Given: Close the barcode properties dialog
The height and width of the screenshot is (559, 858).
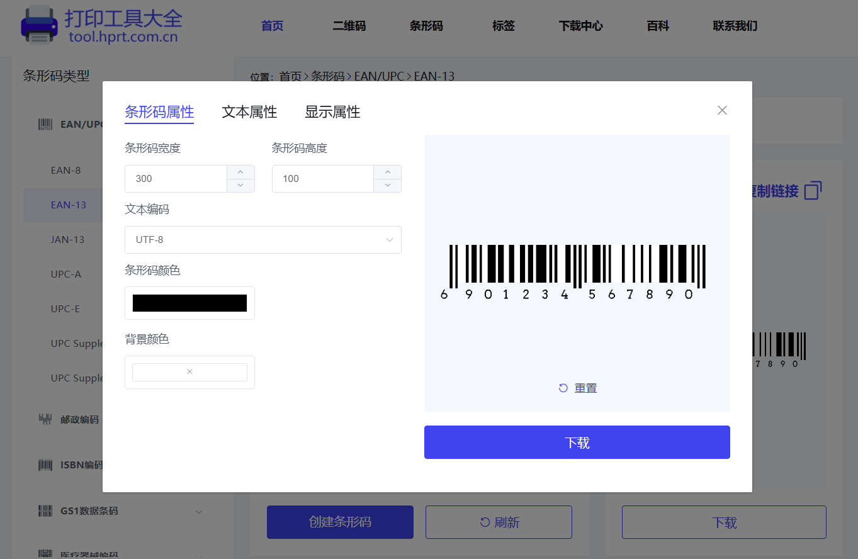Looking at the screenshot, I should [x=722, y=110].
